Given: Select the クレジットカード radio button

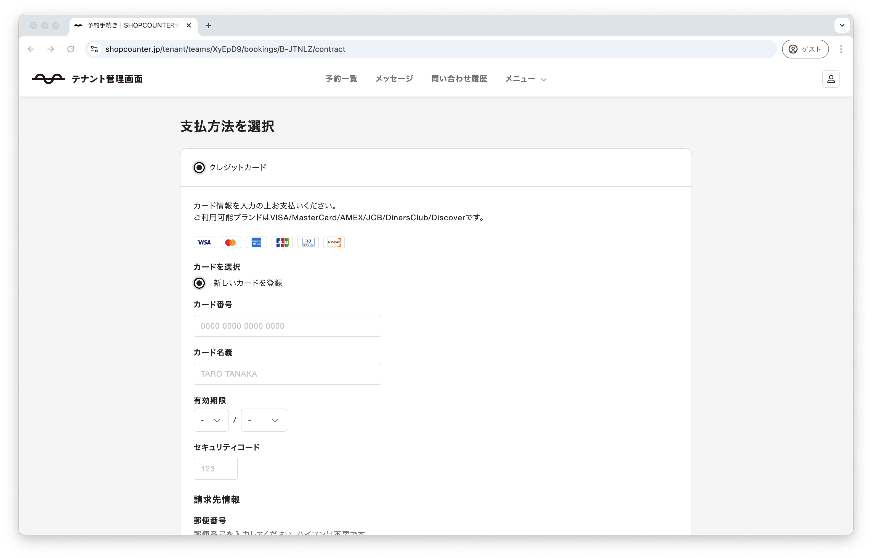Looking at the screenshot, I should pos(199,167).
